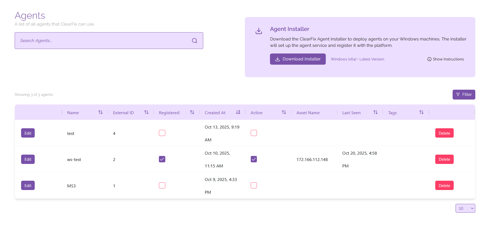The width and height of the screenshot is (490, 227).
Task: Click the Registered column header
Action: point(169,113)
